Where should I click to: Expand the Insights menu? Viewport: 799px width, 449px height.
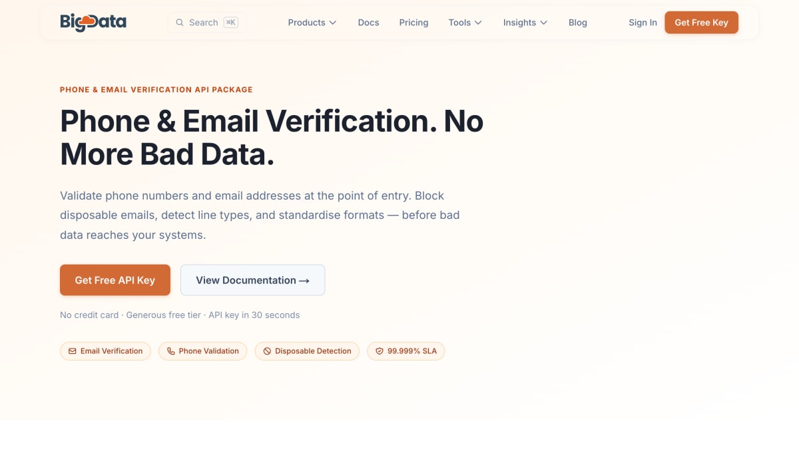525,23
